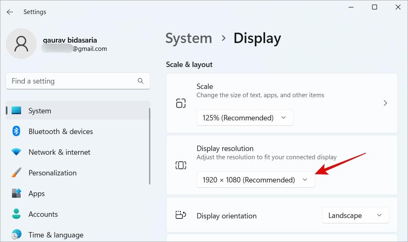Open Network & internet settings

click(78, 152)
